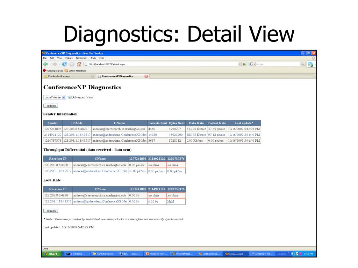Viewport: 358px width, 268px height.
Task: Open the DiagnosticPag taskbar item
Action: point(209,254)
